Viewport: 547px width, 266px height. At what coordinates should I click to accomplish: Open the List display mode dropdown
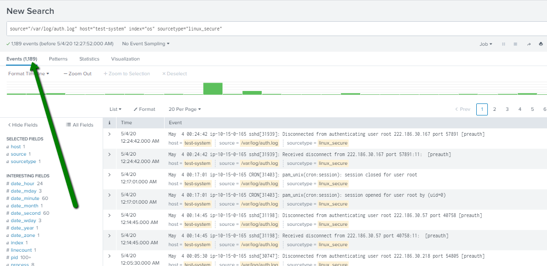tap(114, 109)
